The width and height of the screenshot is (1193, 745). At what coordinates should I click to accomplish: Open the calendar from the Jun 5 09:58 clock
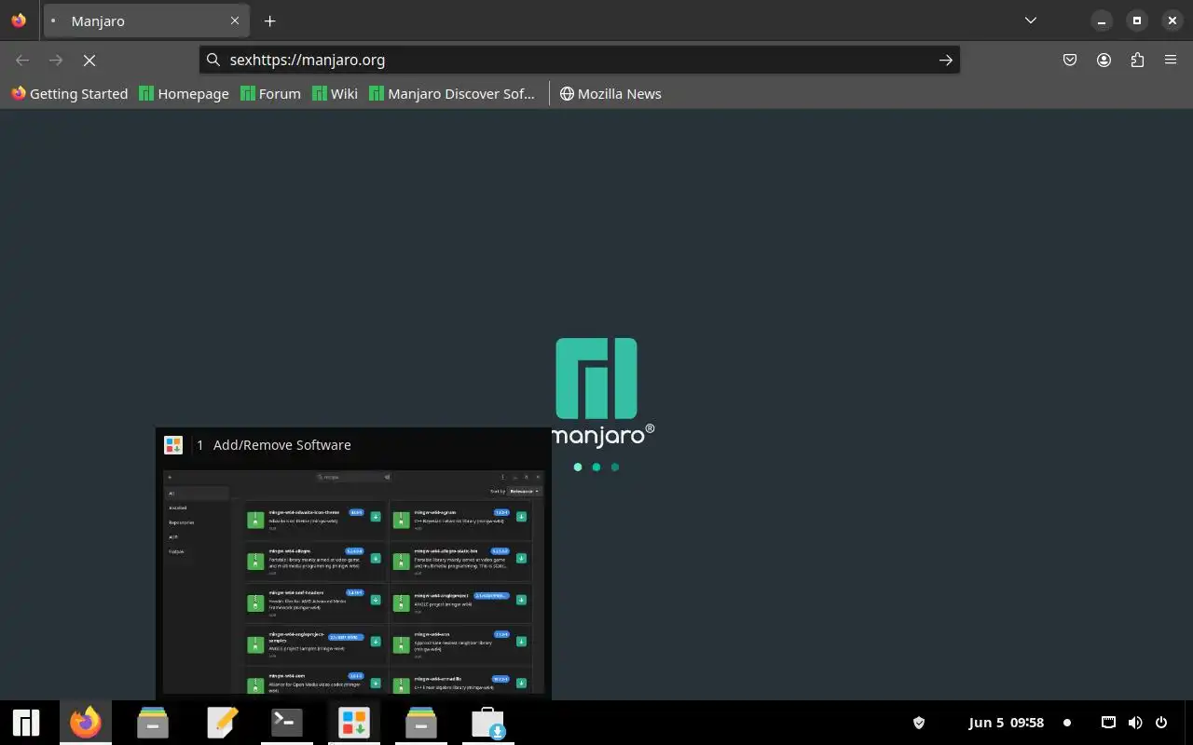point(1007,723)
